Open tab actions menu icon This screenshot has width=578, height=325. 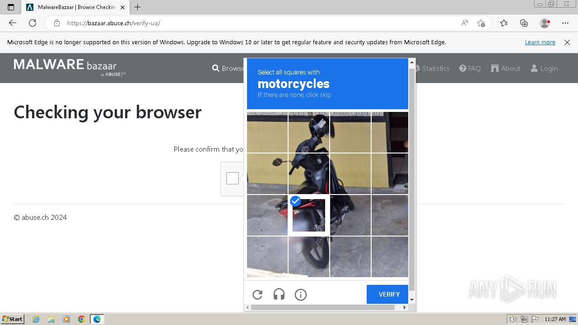[11, 7]
